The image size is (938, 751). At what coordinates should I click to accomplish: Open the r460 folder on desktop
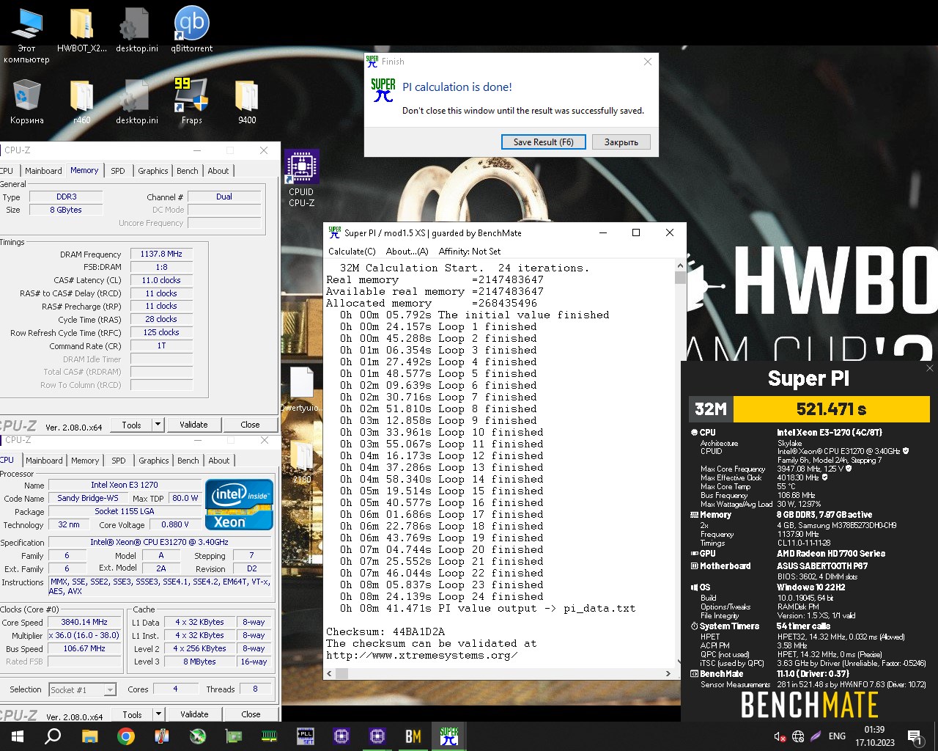click(x=82, y=101)
